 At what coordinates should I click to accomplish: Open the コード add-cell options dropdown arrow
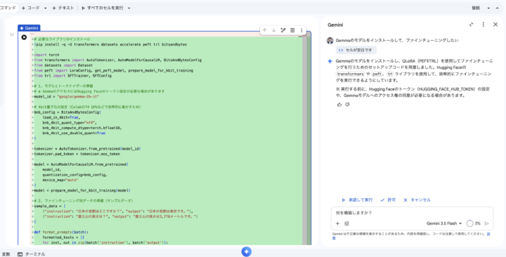(x=45, y=8)
